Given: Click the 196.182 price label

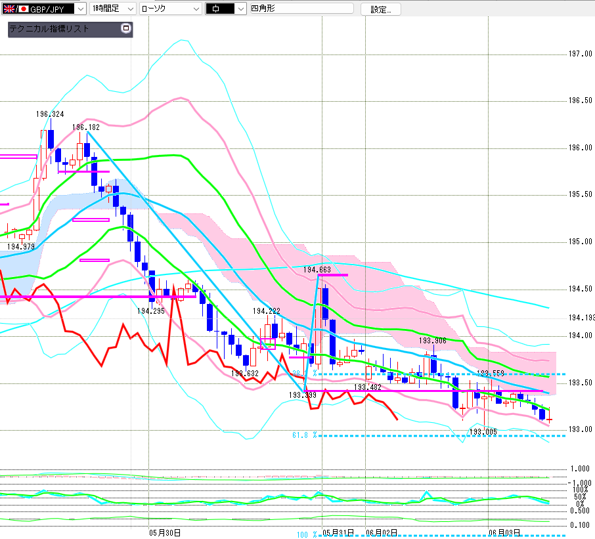Looking at the screenshot, I should (86, 127).
